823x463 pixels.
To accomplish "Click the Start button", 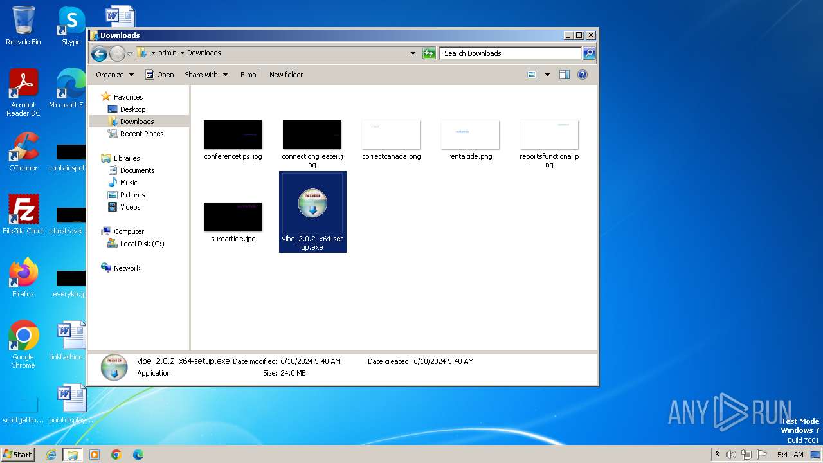I will point(17,455).
